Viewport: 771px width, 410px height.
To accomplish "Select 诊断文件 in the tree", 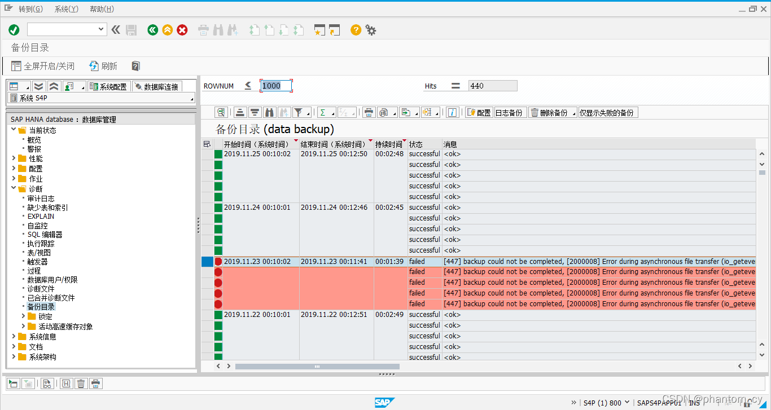I will [41, 289].
